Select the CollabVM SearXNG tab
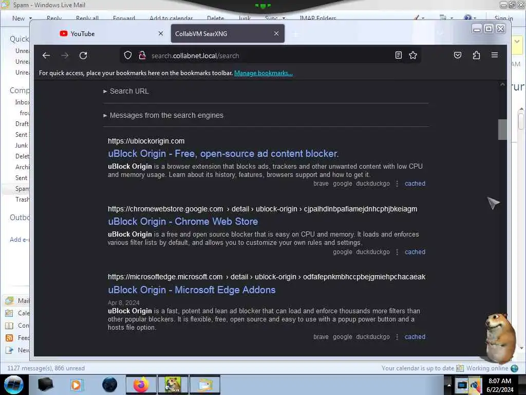This screenshot has width=526, height=395. (228, 33)
